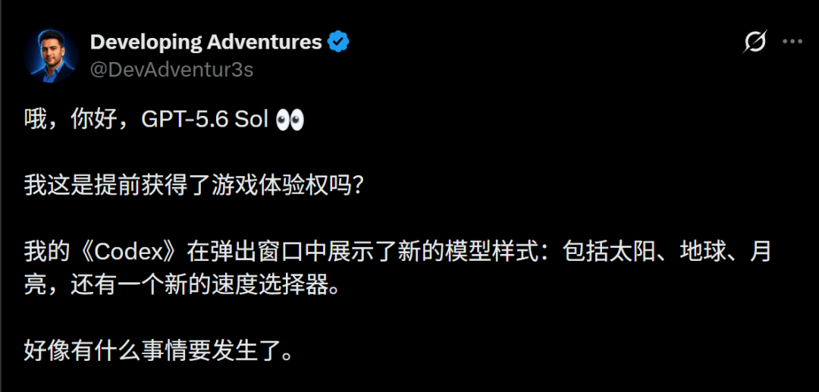The width and height of the screenshot is (819, 392).
Task: Click the word 太阳 in the post
Action: point(631,254)
